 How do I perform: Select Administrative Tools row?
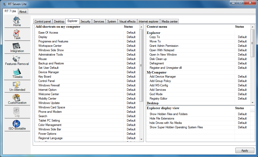[87, 55]
